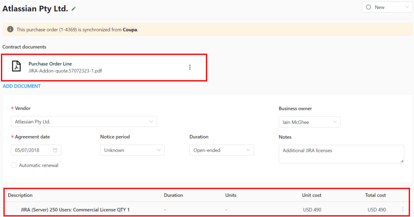Open the calendar icon in Agreement date
This screenshot has height=217, width=414.
coord(55,150)
